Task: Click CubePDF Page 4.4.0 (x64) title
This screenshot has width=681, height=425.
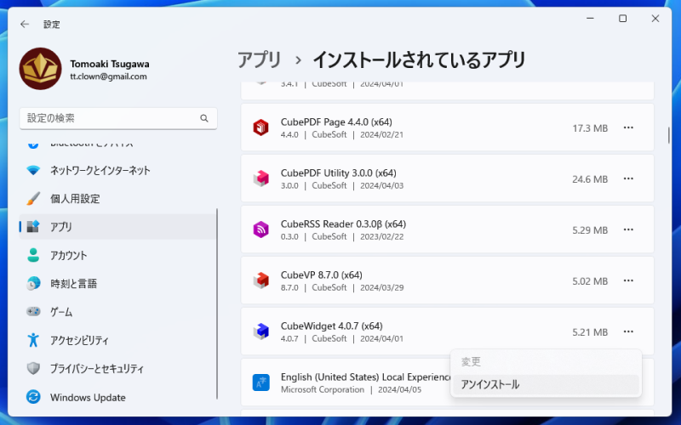Action: pyautogui.click(x=336, y=122)
